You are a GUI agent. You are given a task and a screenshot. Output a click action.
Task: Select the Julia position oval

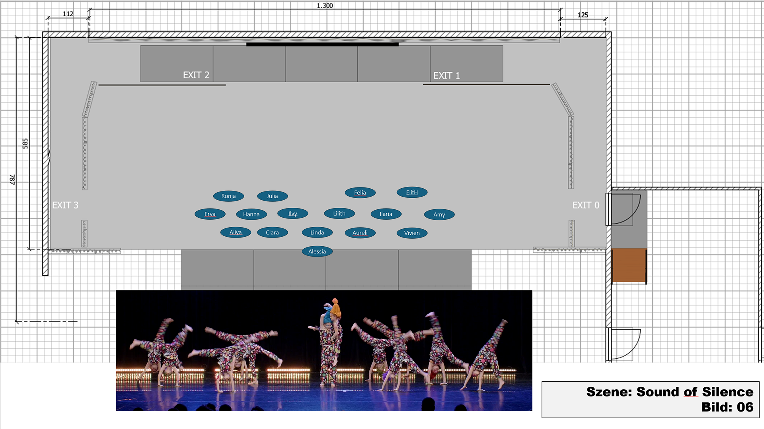pyautogui.click(x=272, y=196)
